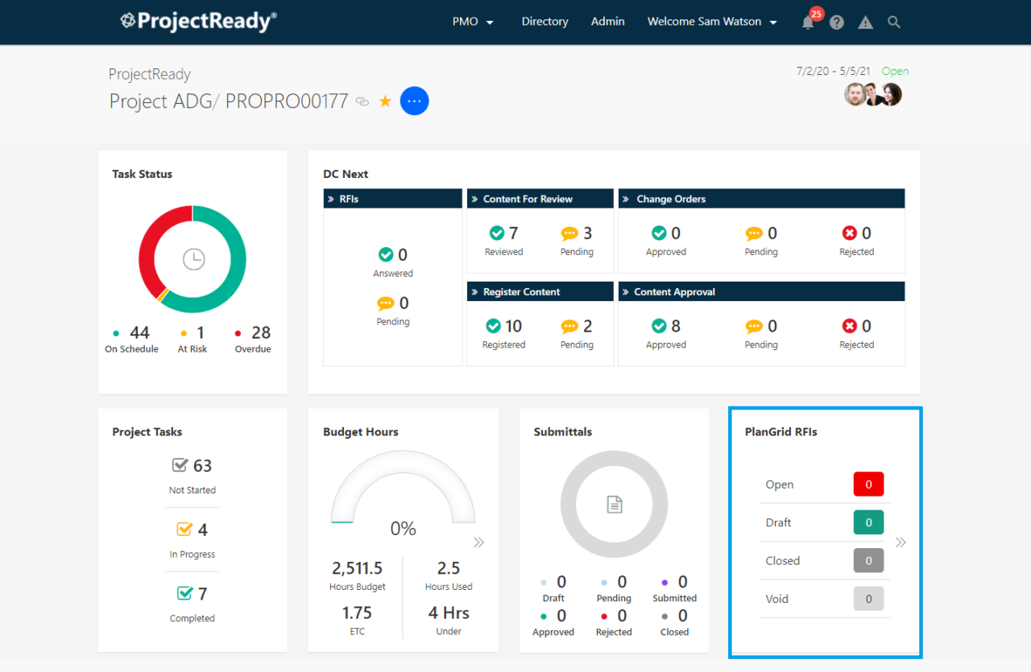Select the Admin menu item
The image size is (1031, 672).
607,22
